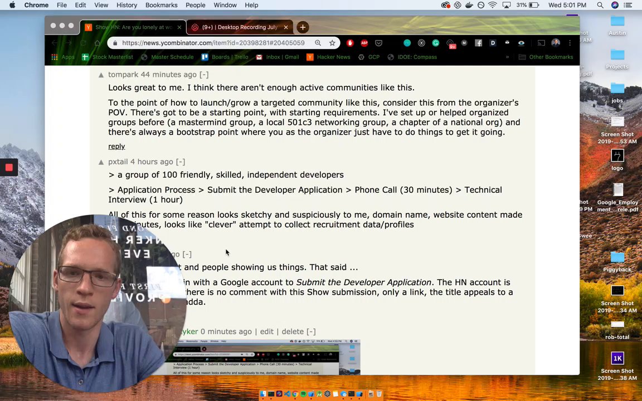Click the zoom magnifier in address bar

click(318, 42)
